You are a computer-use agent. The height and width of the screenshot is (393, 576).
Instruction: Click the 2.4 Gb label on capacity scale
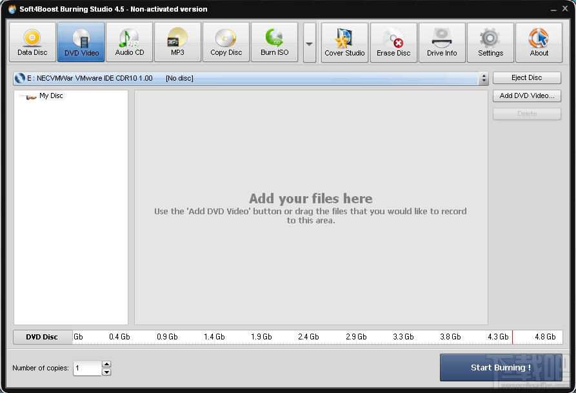tap(308, 337)
